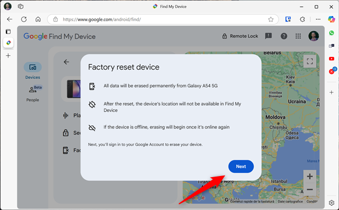Launch Copilot from the toolbar
This screenshot has height=210, width=339.
click(x=331, y=19)
